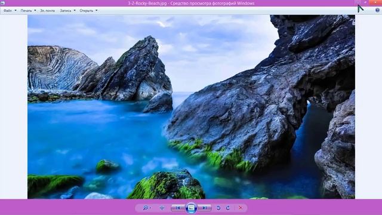
Task: Rotate the photo counterclockwise
Action: click(218, 208)
